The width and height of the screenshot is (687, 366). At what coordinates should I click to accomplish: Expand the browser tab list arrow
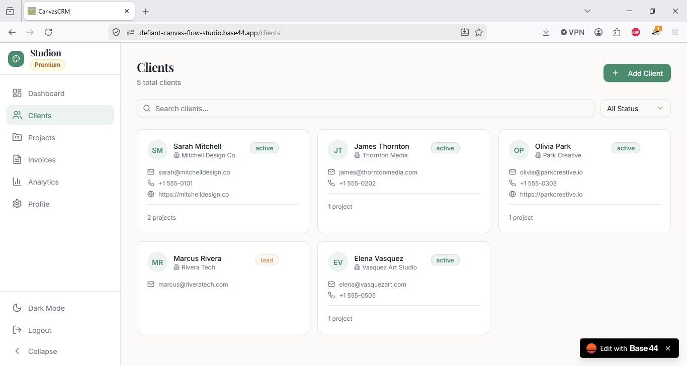point(587,11)
